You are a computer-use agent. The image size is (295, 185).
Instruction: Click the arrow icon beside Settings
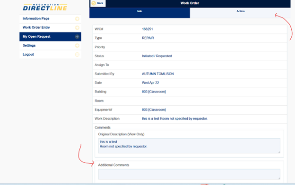pos(77,45)
